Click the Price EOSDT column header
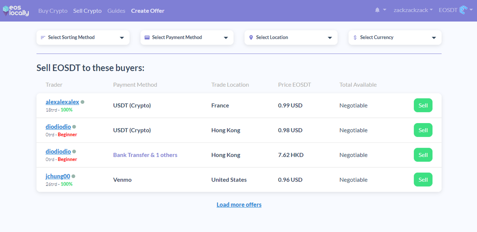This screenshot has width=477, height=232. (x=294, y=85)
